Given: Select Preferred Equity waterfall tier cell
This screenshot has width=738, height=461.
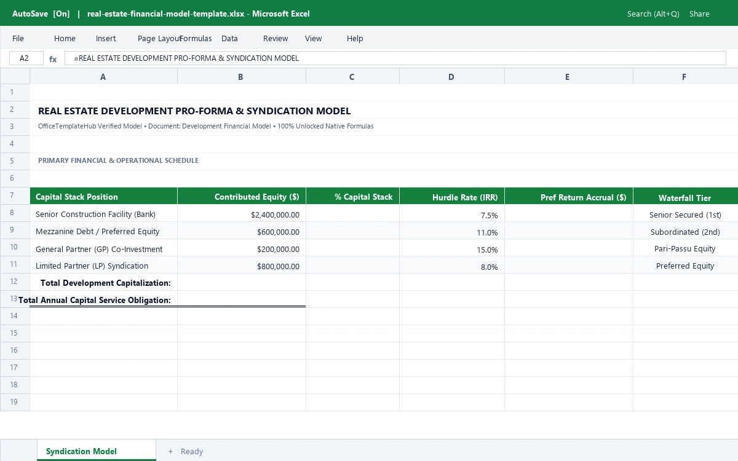Looking at the screenshot, I should click(x=685, y=265).
